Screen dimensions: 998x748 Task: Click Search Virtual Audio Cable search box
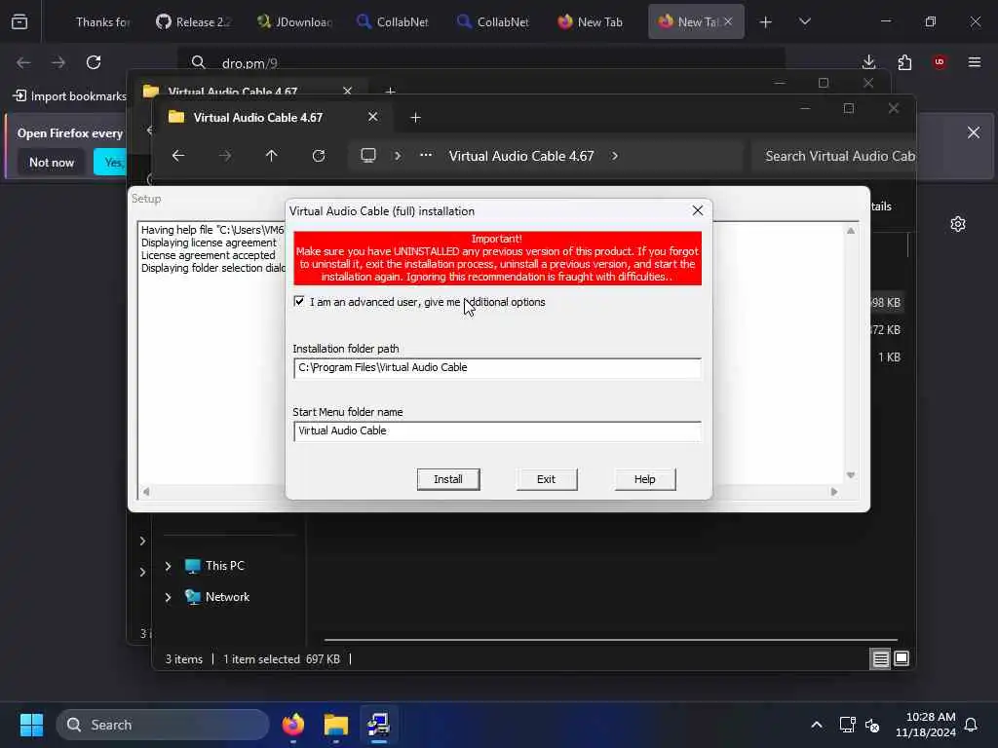click(x=834, y=156)
